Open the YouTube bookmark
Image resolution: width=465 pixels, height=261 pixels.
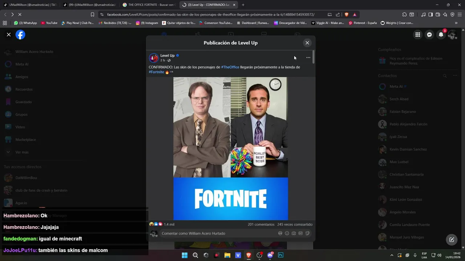[x=49, y=23]
